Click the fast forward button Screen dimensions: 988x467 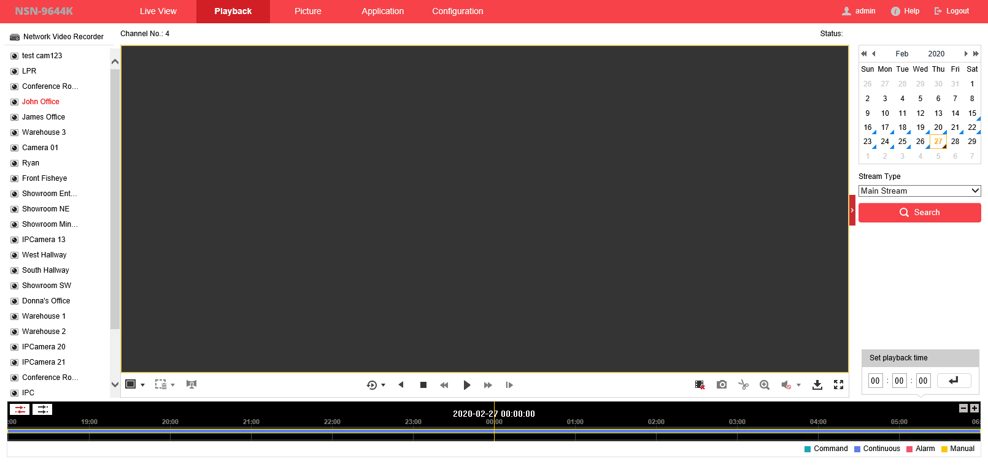(x=488, y=385)
